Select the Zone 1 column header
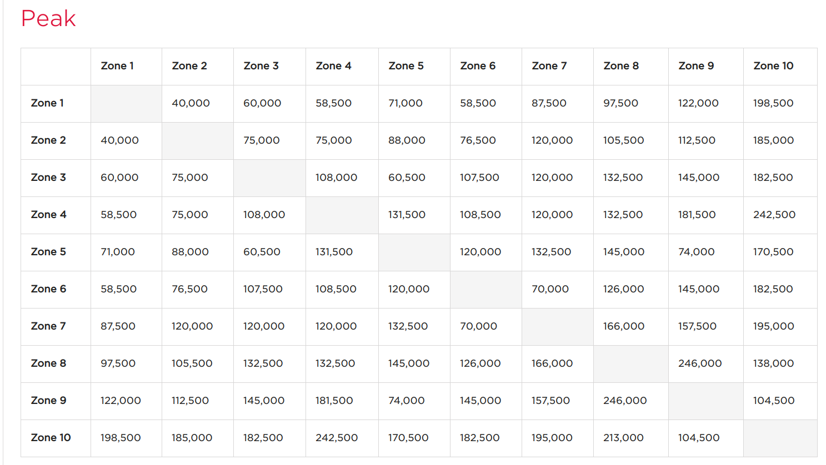 tap(117, 66)
